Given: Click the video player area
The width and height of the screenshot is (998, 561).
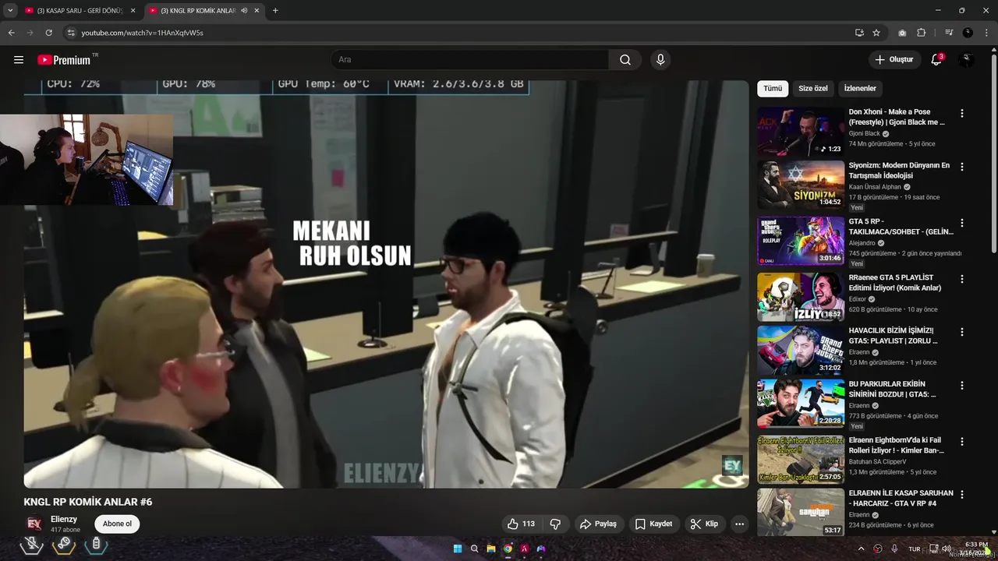Looking at the screenshot, I should [x=386, y=284].
